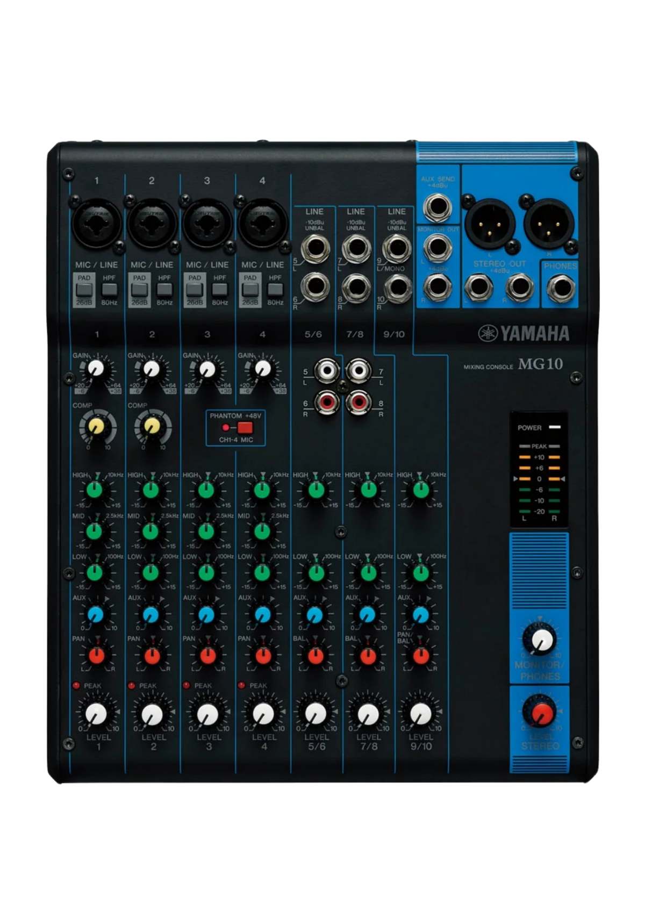
Task: Click the channel 3 MIC/LINE combo input
Action: point(207,223)
